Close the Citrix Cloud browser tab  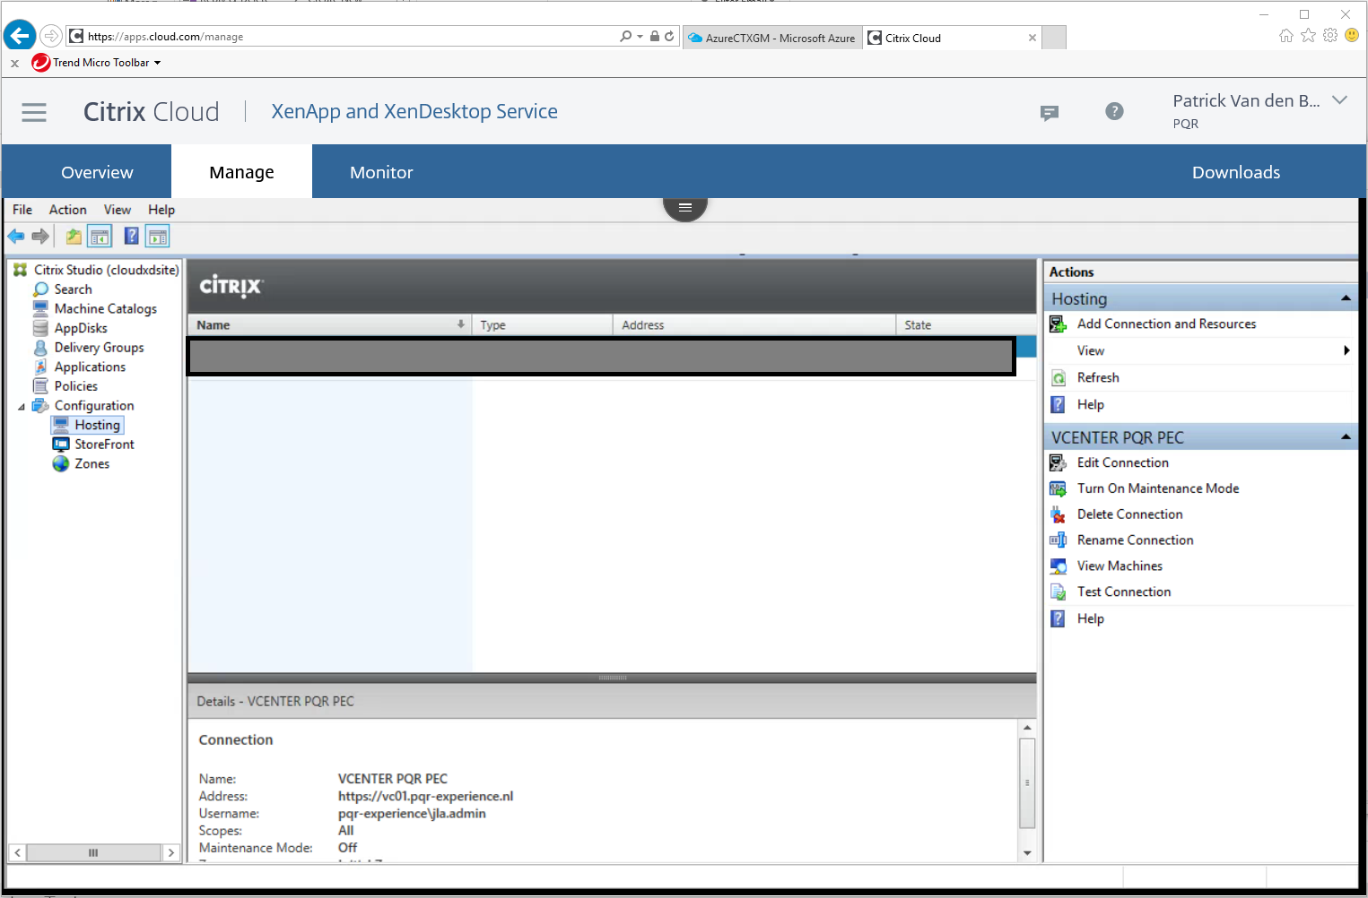click(1033, 38)
